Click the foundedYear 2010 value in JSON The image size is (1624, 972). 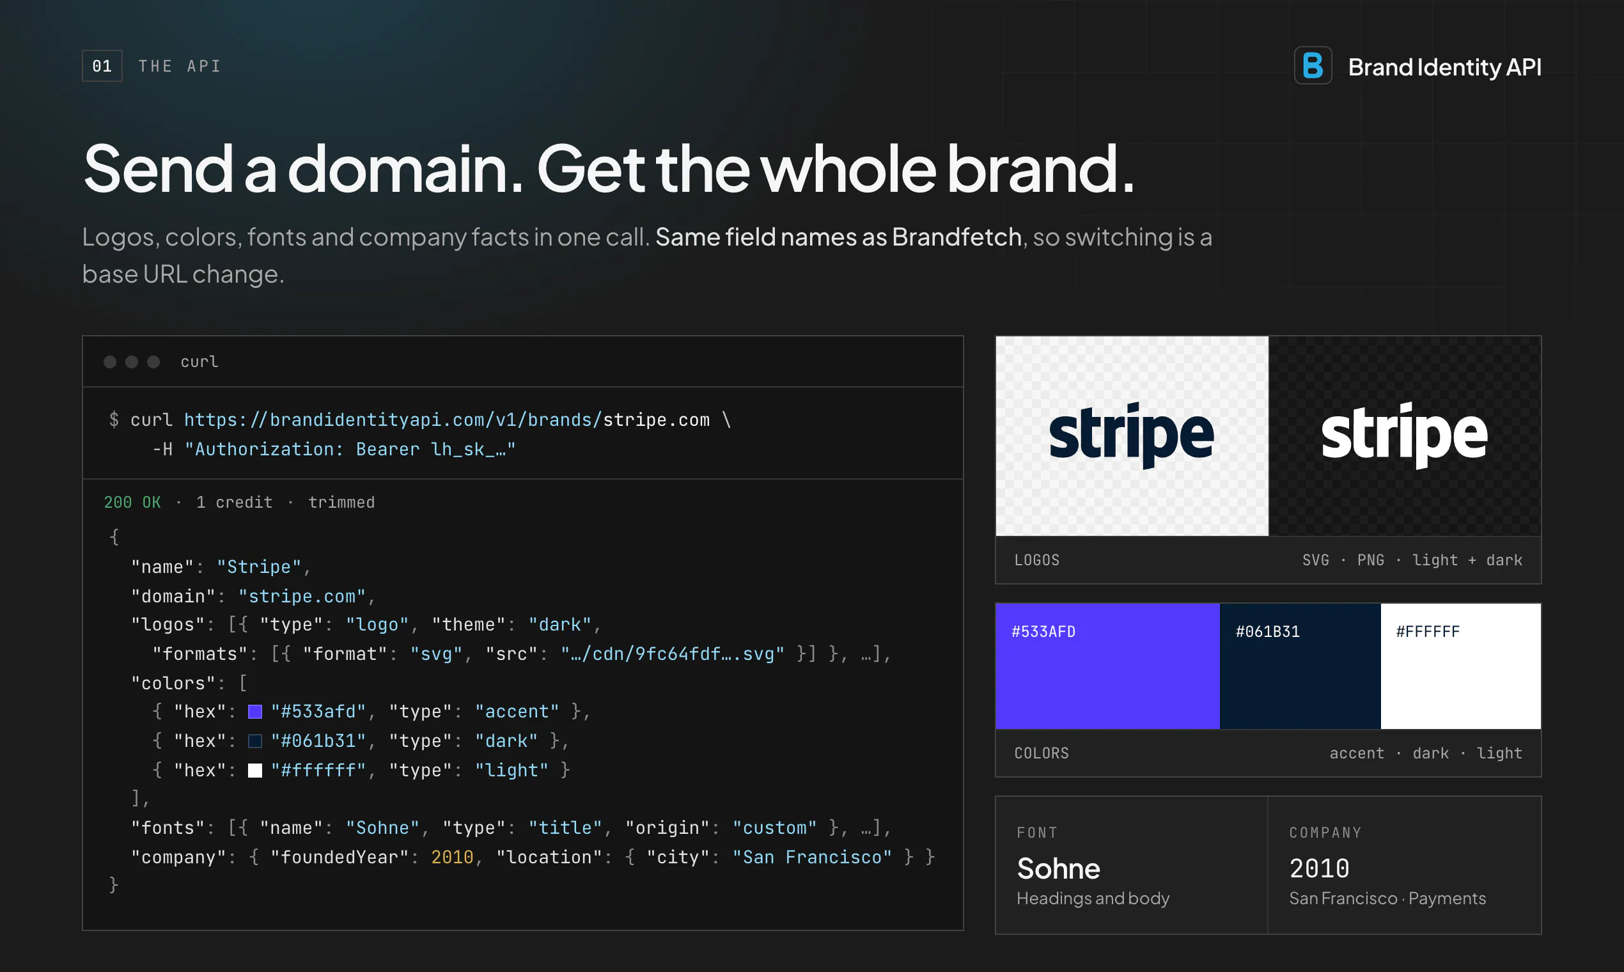452,857
